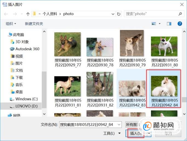
Task: Select the rabbits photo 0942_83
Action: point(132,88)
